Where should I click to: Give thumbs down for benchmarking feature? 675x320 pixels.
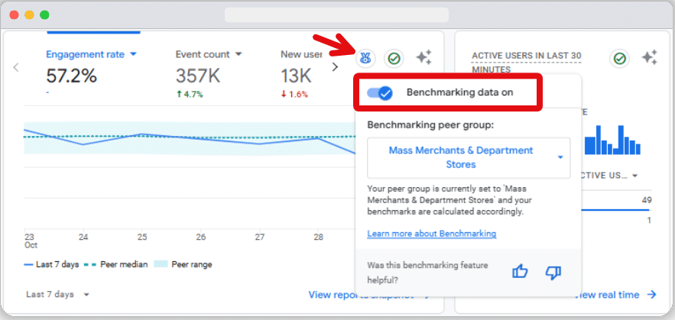[553, 272]
